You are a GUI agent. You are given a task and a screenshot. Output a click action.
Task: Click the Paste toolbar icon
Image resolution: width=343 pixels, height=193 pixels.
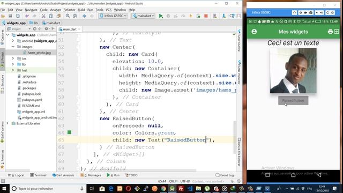click(58, 16)
